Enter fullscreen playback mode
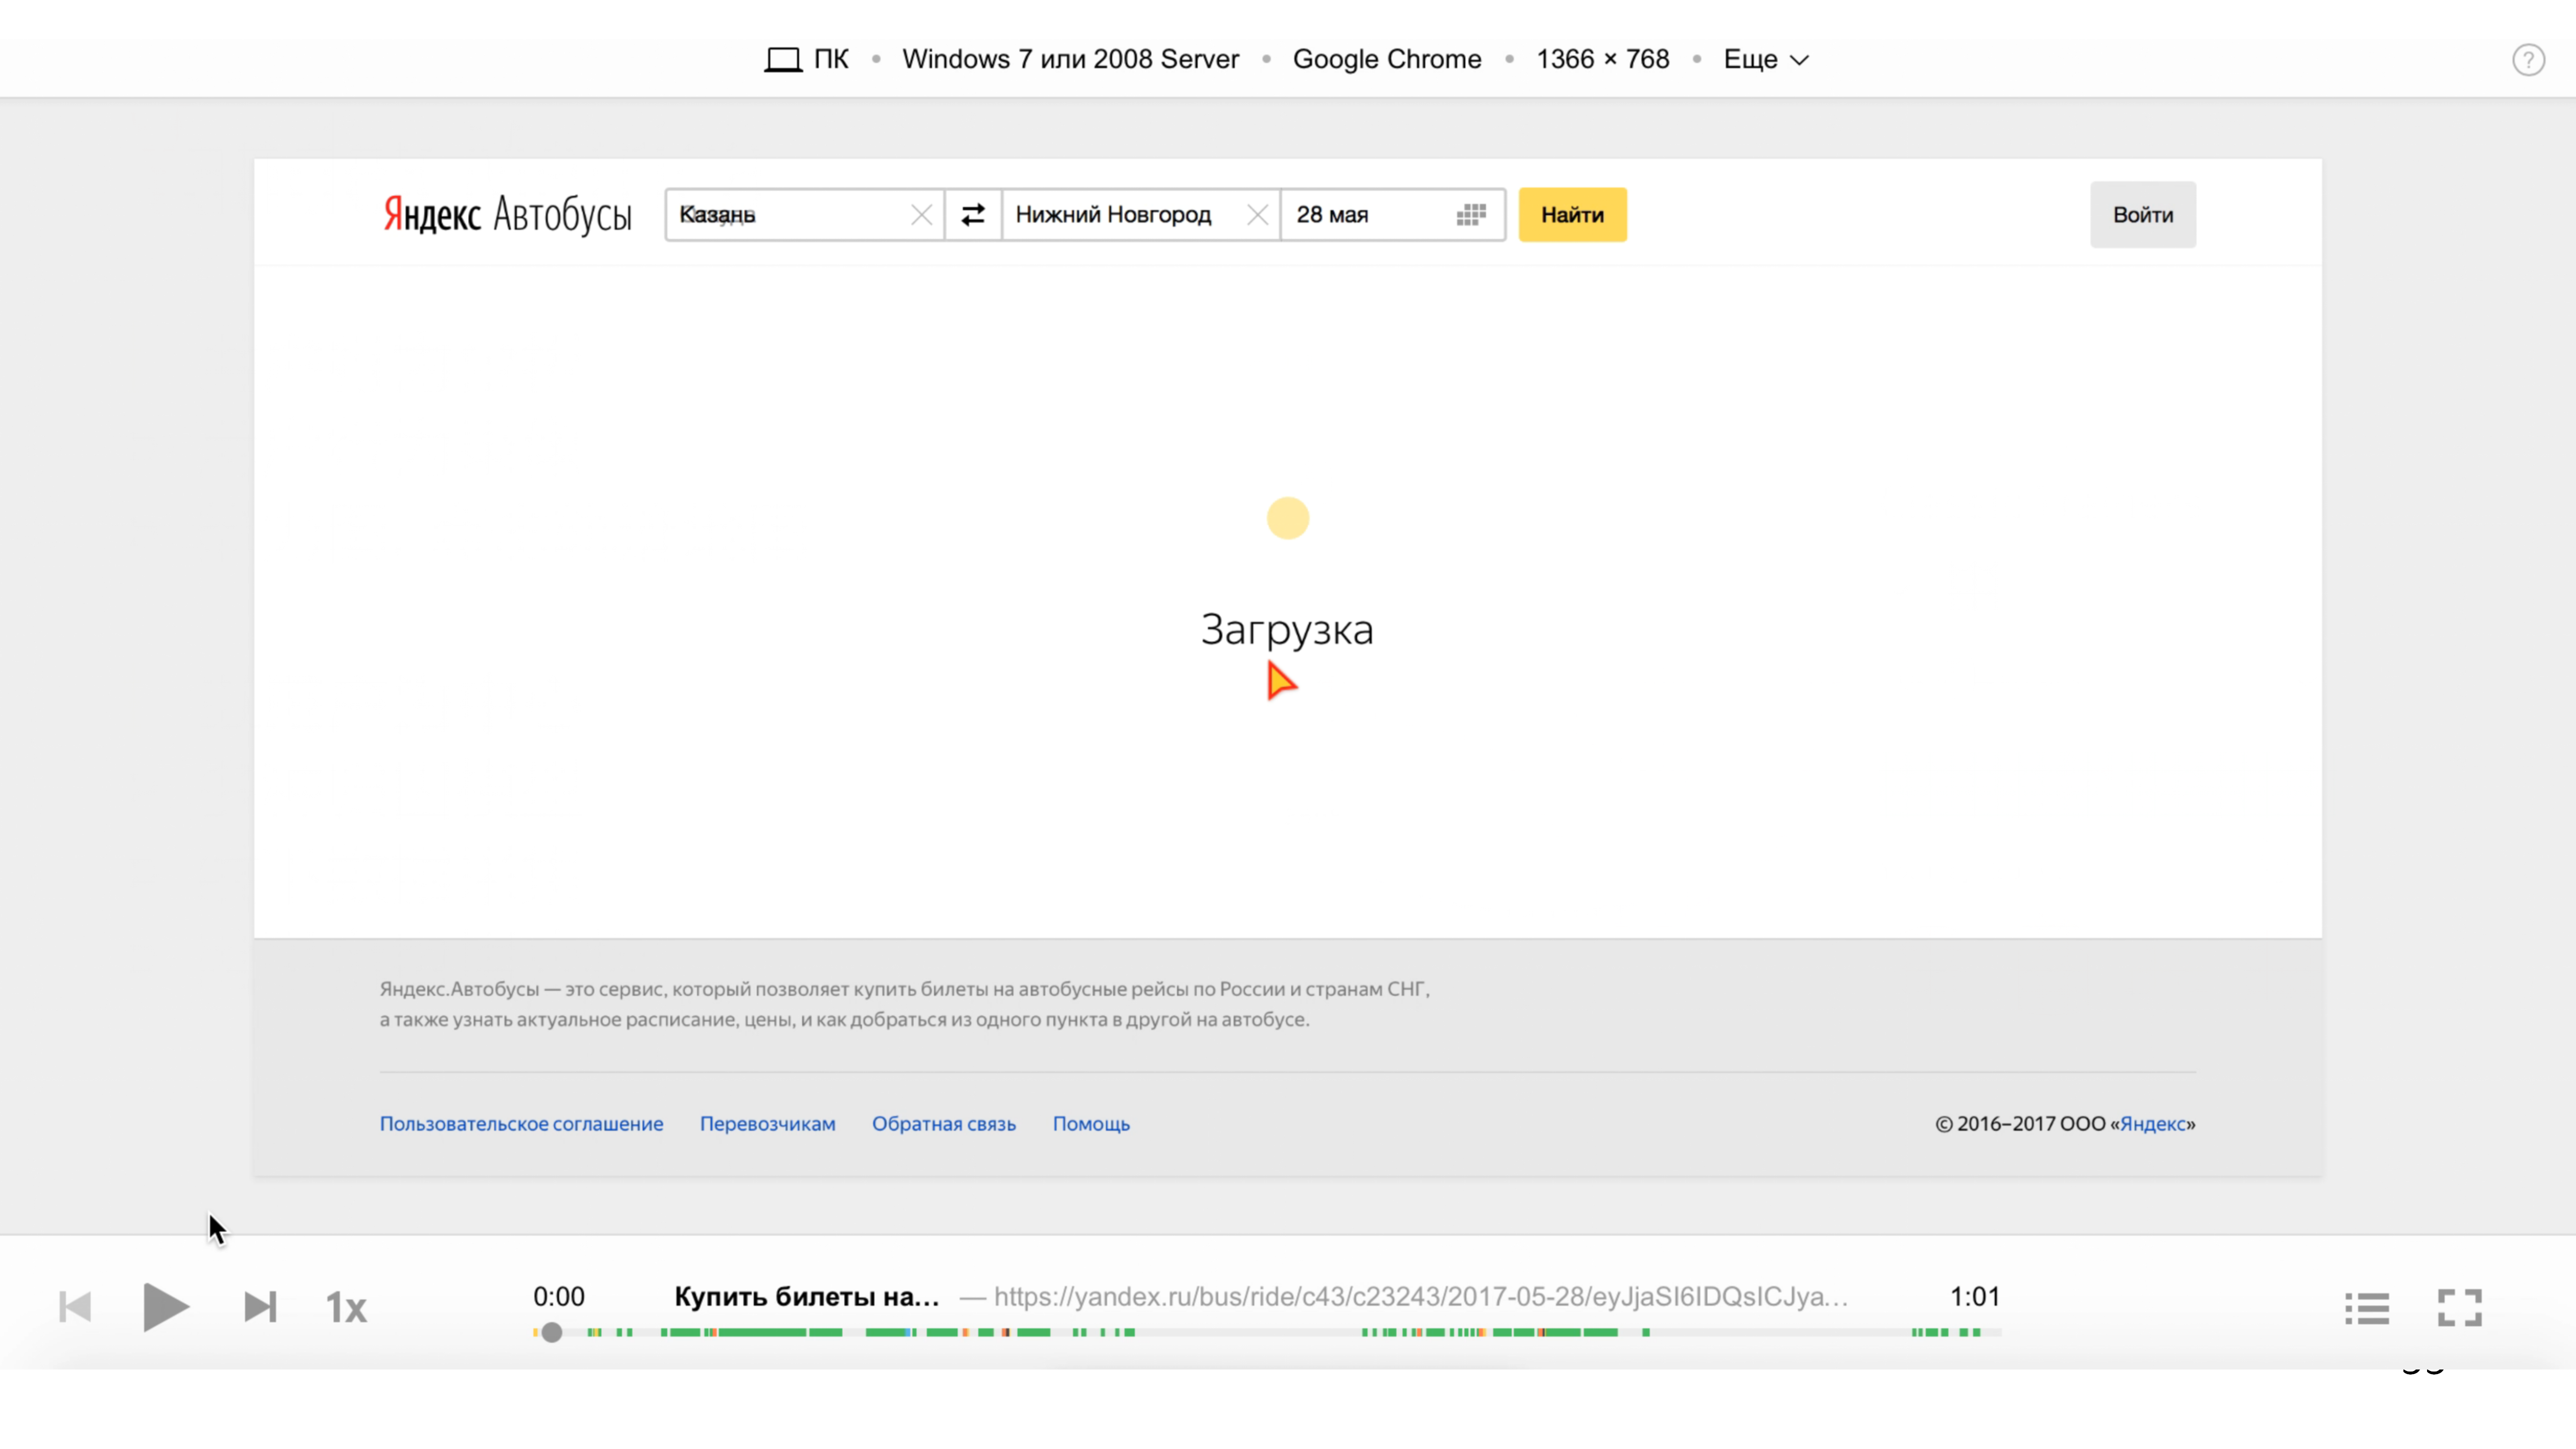Viewport: 2576px width, 1449px height. click(2460, 1308)
